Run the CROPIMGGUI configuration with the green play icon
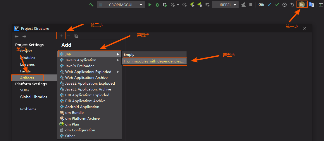 pos(150,5)
